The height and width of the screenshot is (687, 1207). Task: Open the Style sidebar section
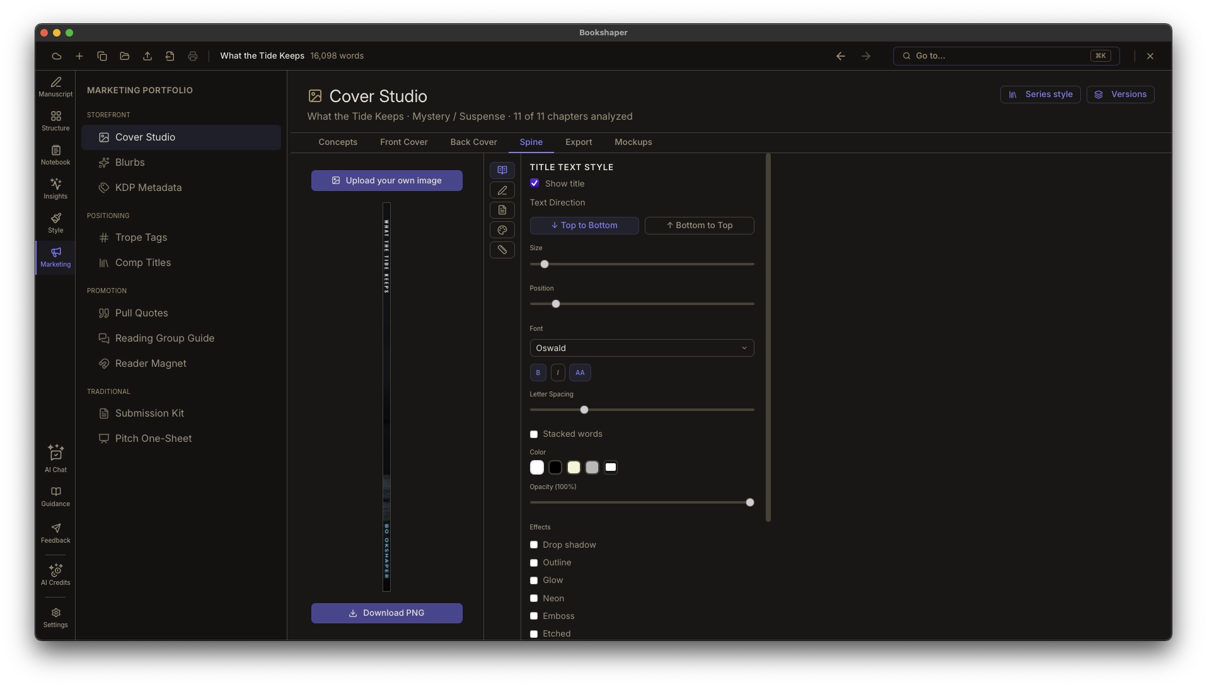pyautogui.click(x=55, y=223)
